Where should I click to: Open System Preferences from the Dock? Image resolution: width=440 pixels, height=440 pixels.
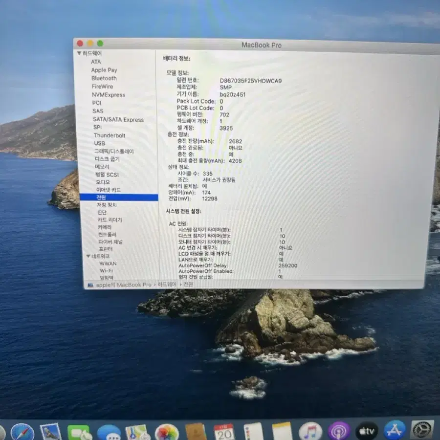(x=422, y=430)
